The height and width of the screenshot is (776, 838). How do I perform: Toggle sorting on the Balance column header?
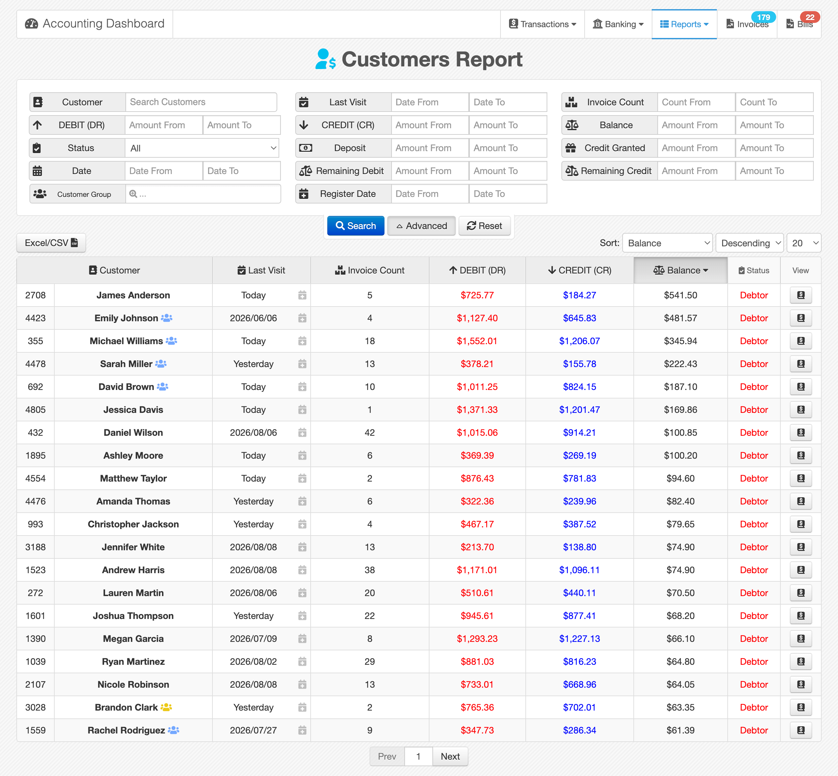[x=681, y=271]
